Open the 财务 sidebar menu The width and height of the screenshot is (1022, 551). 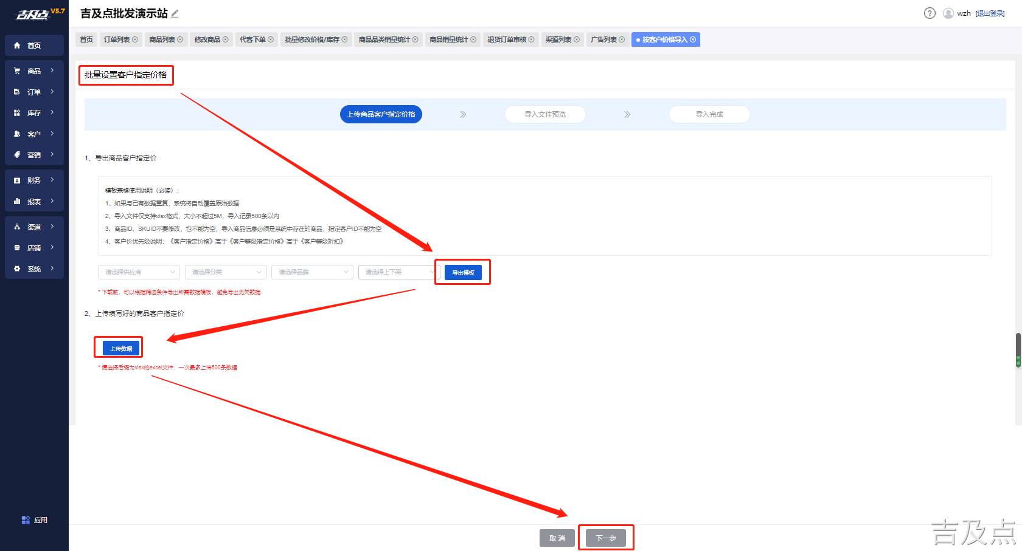[34, 180]
